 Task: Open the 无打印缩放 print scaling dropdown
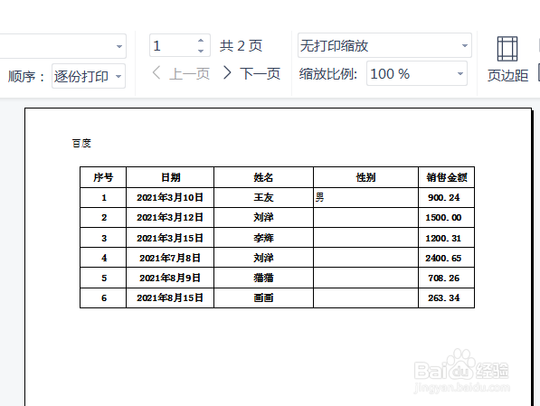[384, 45]
